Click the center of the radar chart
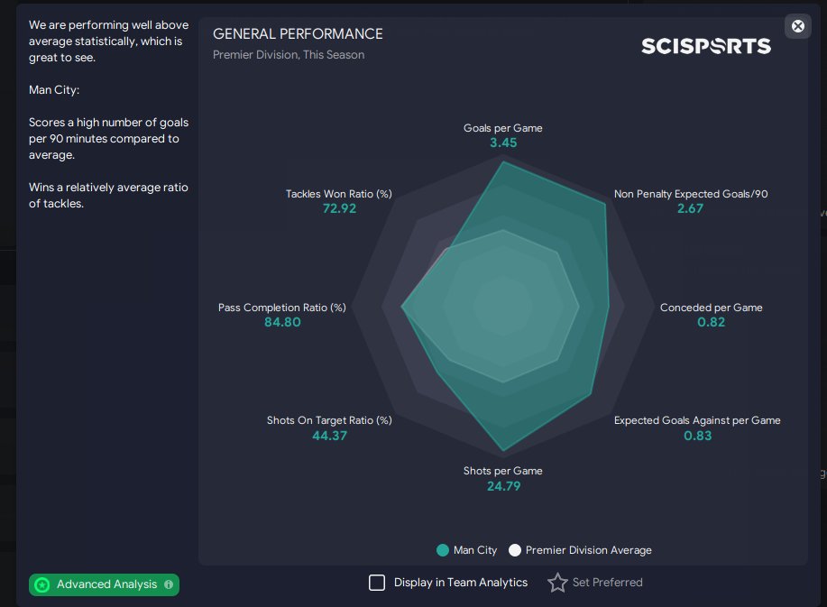 click(502, 307)
